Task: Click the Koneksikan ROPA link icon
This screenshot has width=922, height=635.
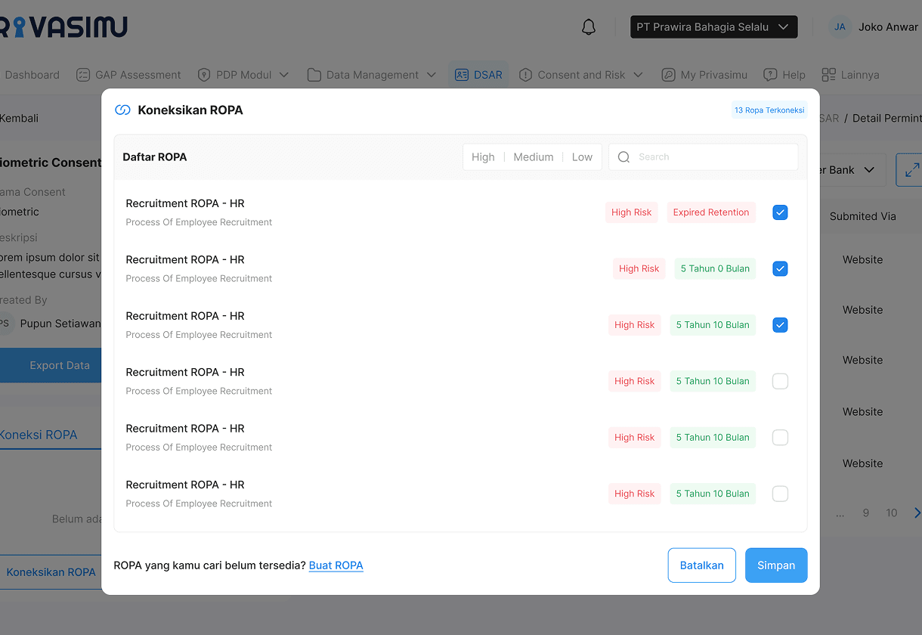Action: click(122, 110)
